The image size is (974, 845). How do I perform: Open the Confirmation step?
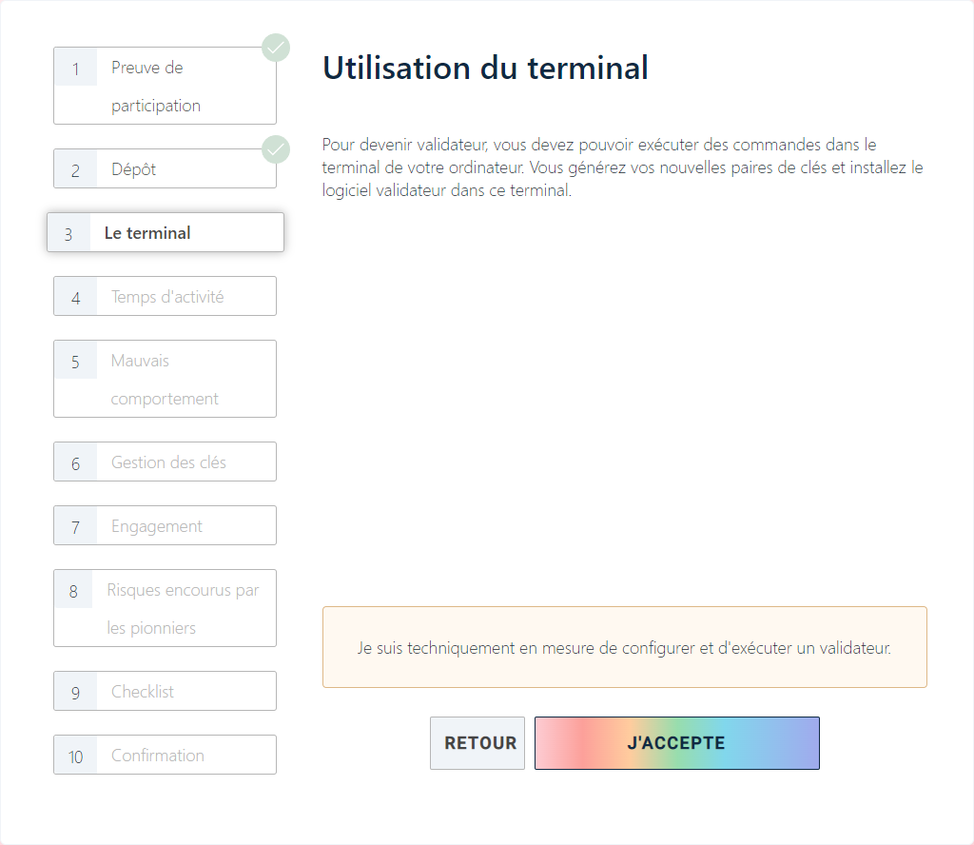165,756
